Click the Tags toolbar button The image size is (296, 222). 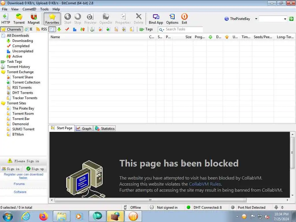[x=146, y=29]
